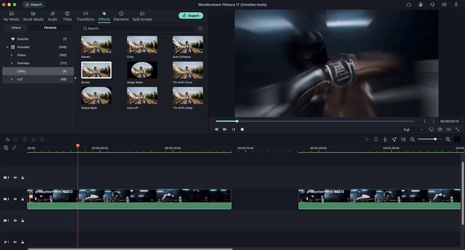Click the Delete trash icon
The image size is (465, 250).
(25, 139)
